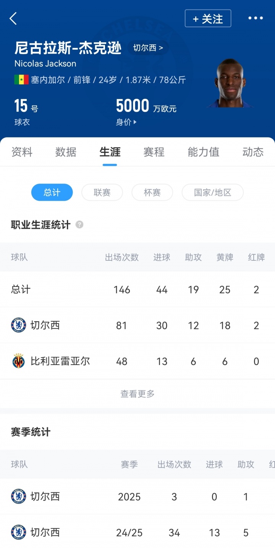
Task: Tap the Senegal flag icon
Action: (21, 80)
